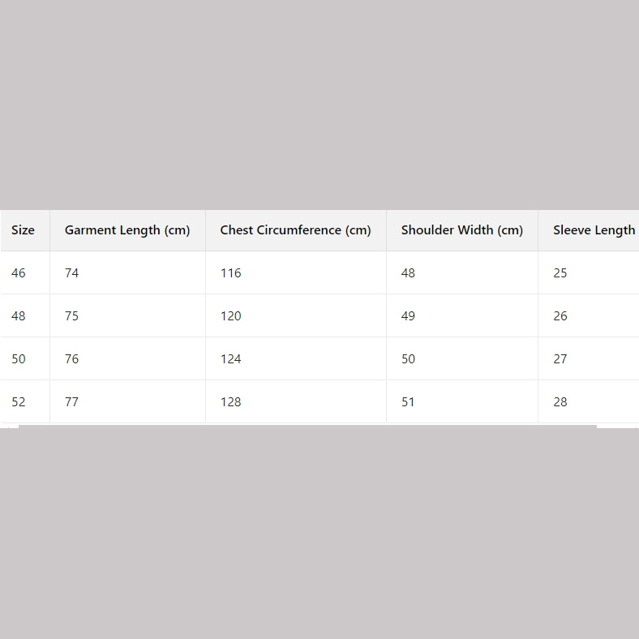
Task: Select garment length value 74
Action: (x=72, y=273)
